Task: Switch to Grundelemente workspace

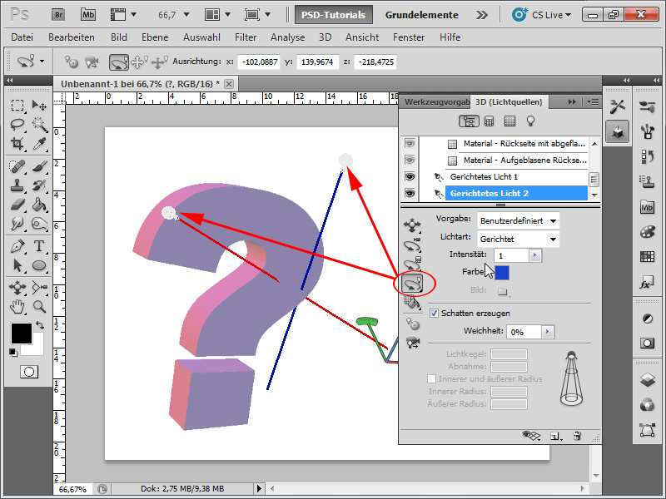Action: coord(421,15)
